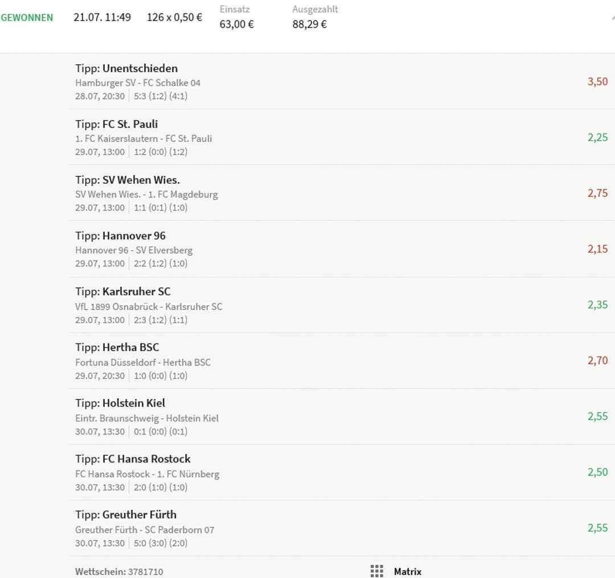Click result 2:0 (1:0) (1:0) of Rostock
This screenshot has width=615, height=578.
(161, 487)
